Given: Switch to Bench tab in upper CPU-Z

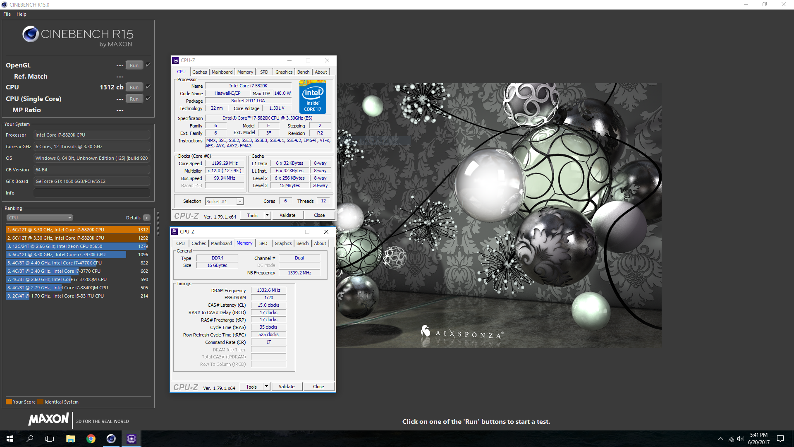Looking at the screenshot, I should pyautogui.click(x=304, y=72).
